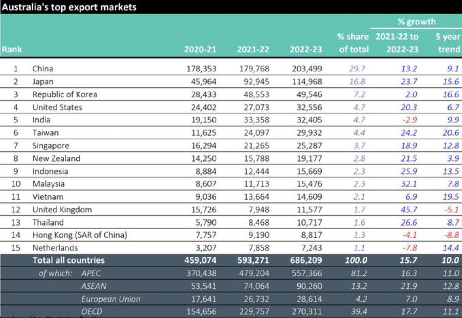This screenshot has height=318, width=462.
Task: Select the Republic of Korea row
Action: coord(65,94)
